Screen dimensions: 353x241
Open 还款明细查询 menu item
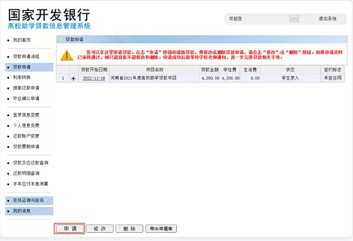(x=26, y=173)
